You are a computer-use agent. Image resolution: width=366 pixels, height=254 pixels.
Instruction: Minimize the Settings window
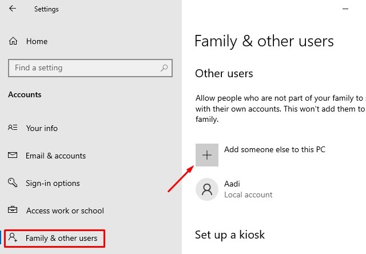point(344,9)
